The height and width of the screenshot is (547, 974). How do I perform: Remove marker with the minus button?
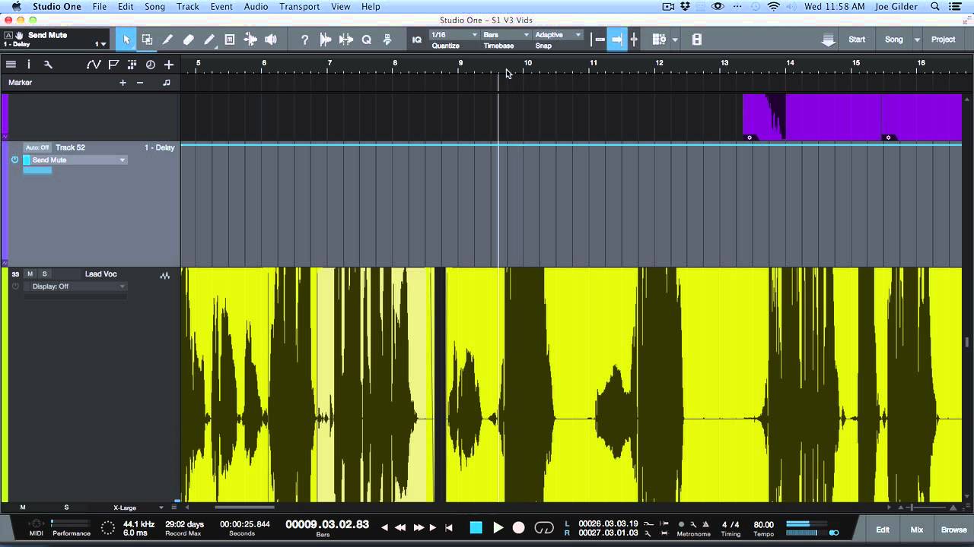[140, 82]
